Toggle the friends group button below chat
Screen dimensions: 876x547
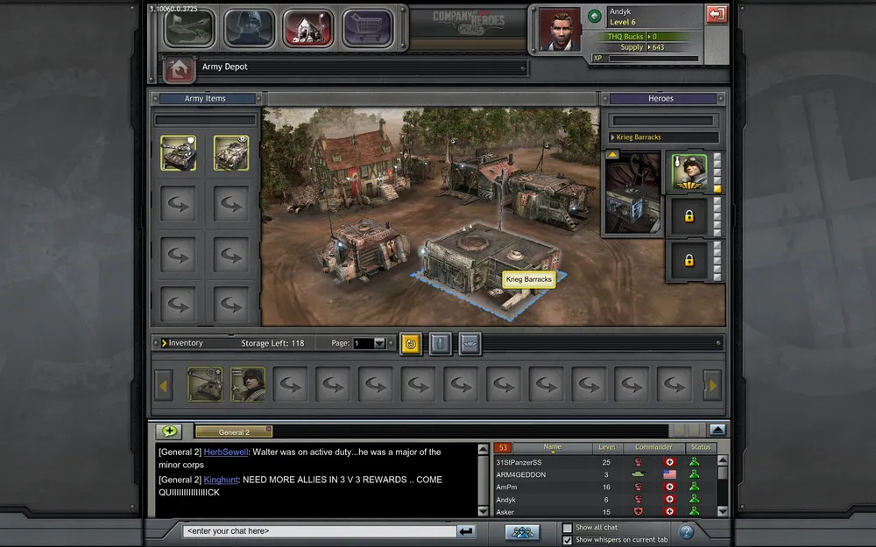point(522,531)
